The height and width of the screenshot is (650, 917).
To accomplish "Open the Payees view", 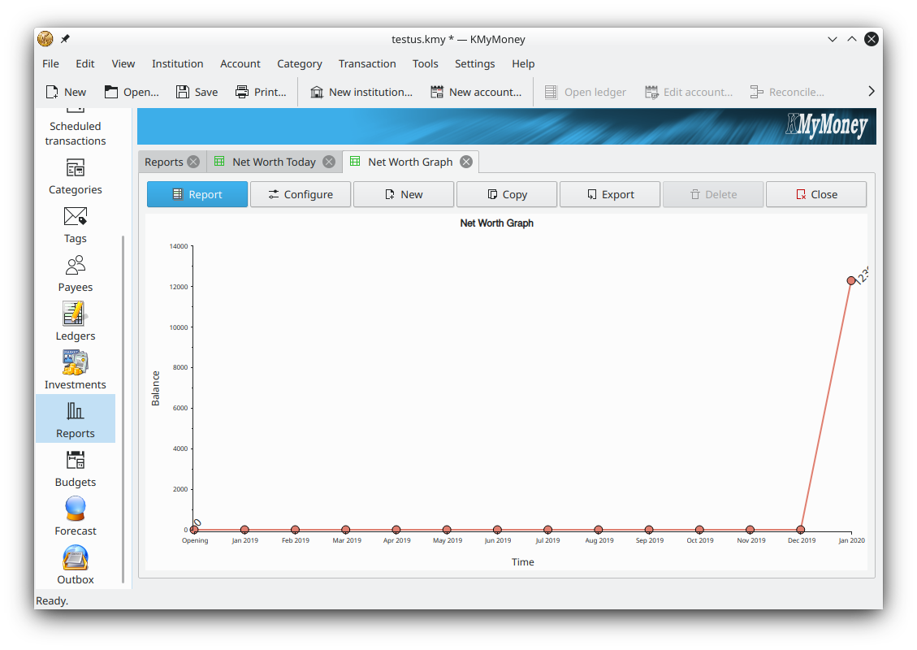I will [x=75, y=272].
